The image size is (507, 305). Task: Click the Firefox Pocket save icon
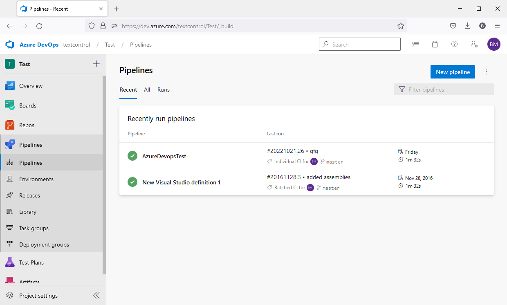[453, 26]
